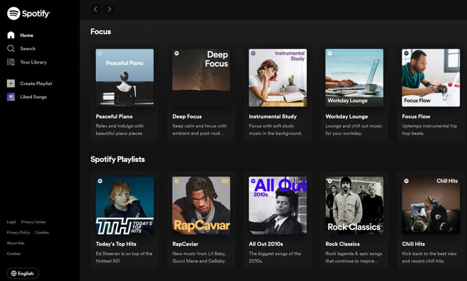Select Home in the navigation menu
This screenshot has width=467, height=281.
pyautogui.click(x=26, y=35)
